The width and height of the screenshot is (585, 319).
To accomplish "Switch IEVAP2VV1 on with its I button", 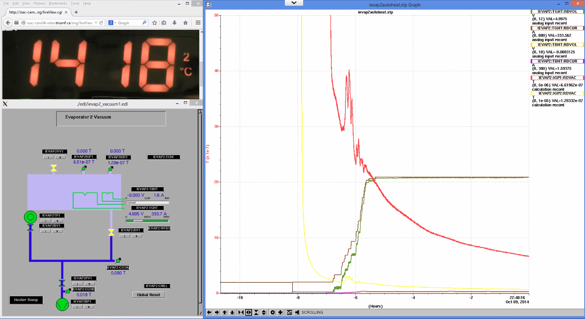I will click(x=48, y=157).
